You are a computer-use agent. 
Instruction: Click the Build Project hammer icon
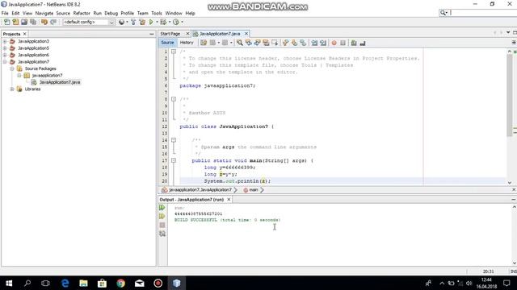tap(133, 22)
